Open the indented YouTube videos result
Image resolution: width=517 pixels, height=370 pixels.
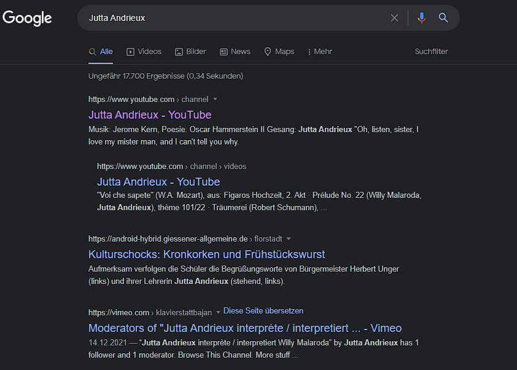tap(158, 182)
